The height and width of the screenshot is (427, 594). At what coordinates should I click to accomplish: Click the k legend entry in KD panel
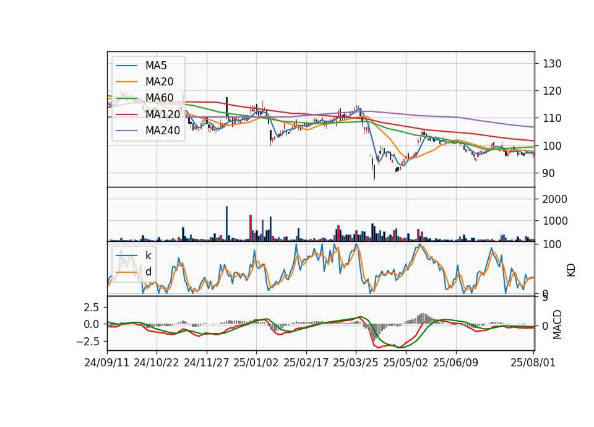pyautogui.click(x=148, y=256)
